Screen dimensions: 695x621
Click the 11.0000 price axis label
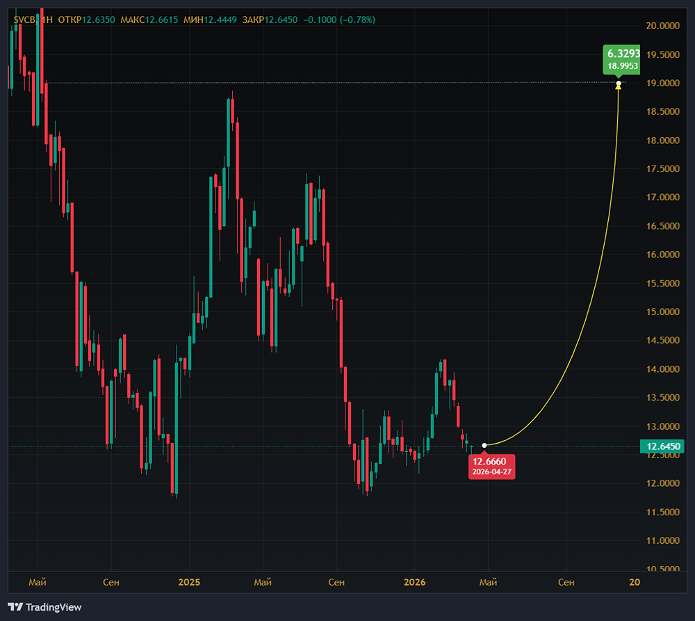click(662, 540)
